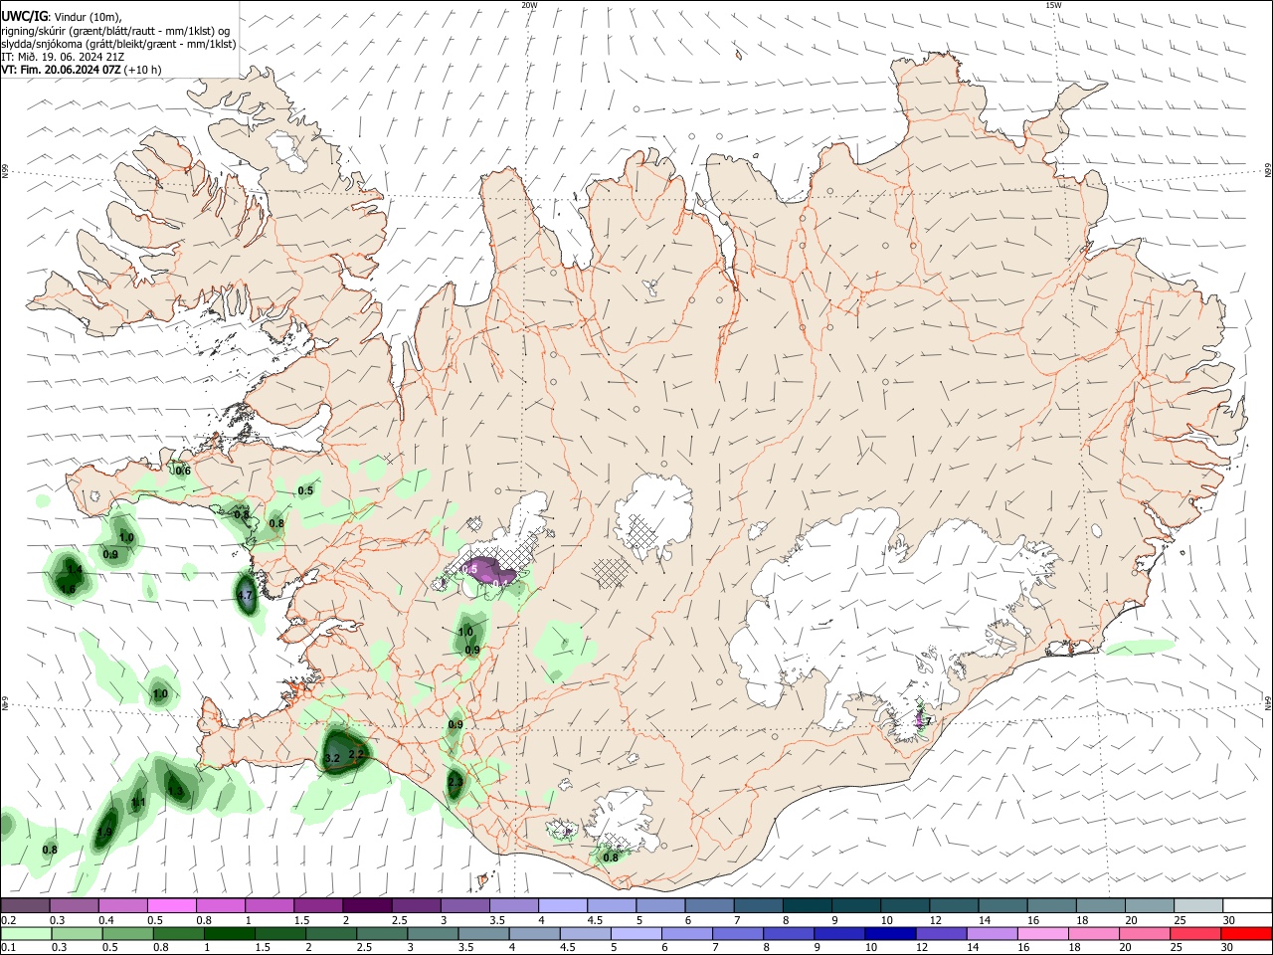Click the white Hofsjökull glacier in central Iceland
The width and height of the screenshot is (1273, 955).
[653, 517]
